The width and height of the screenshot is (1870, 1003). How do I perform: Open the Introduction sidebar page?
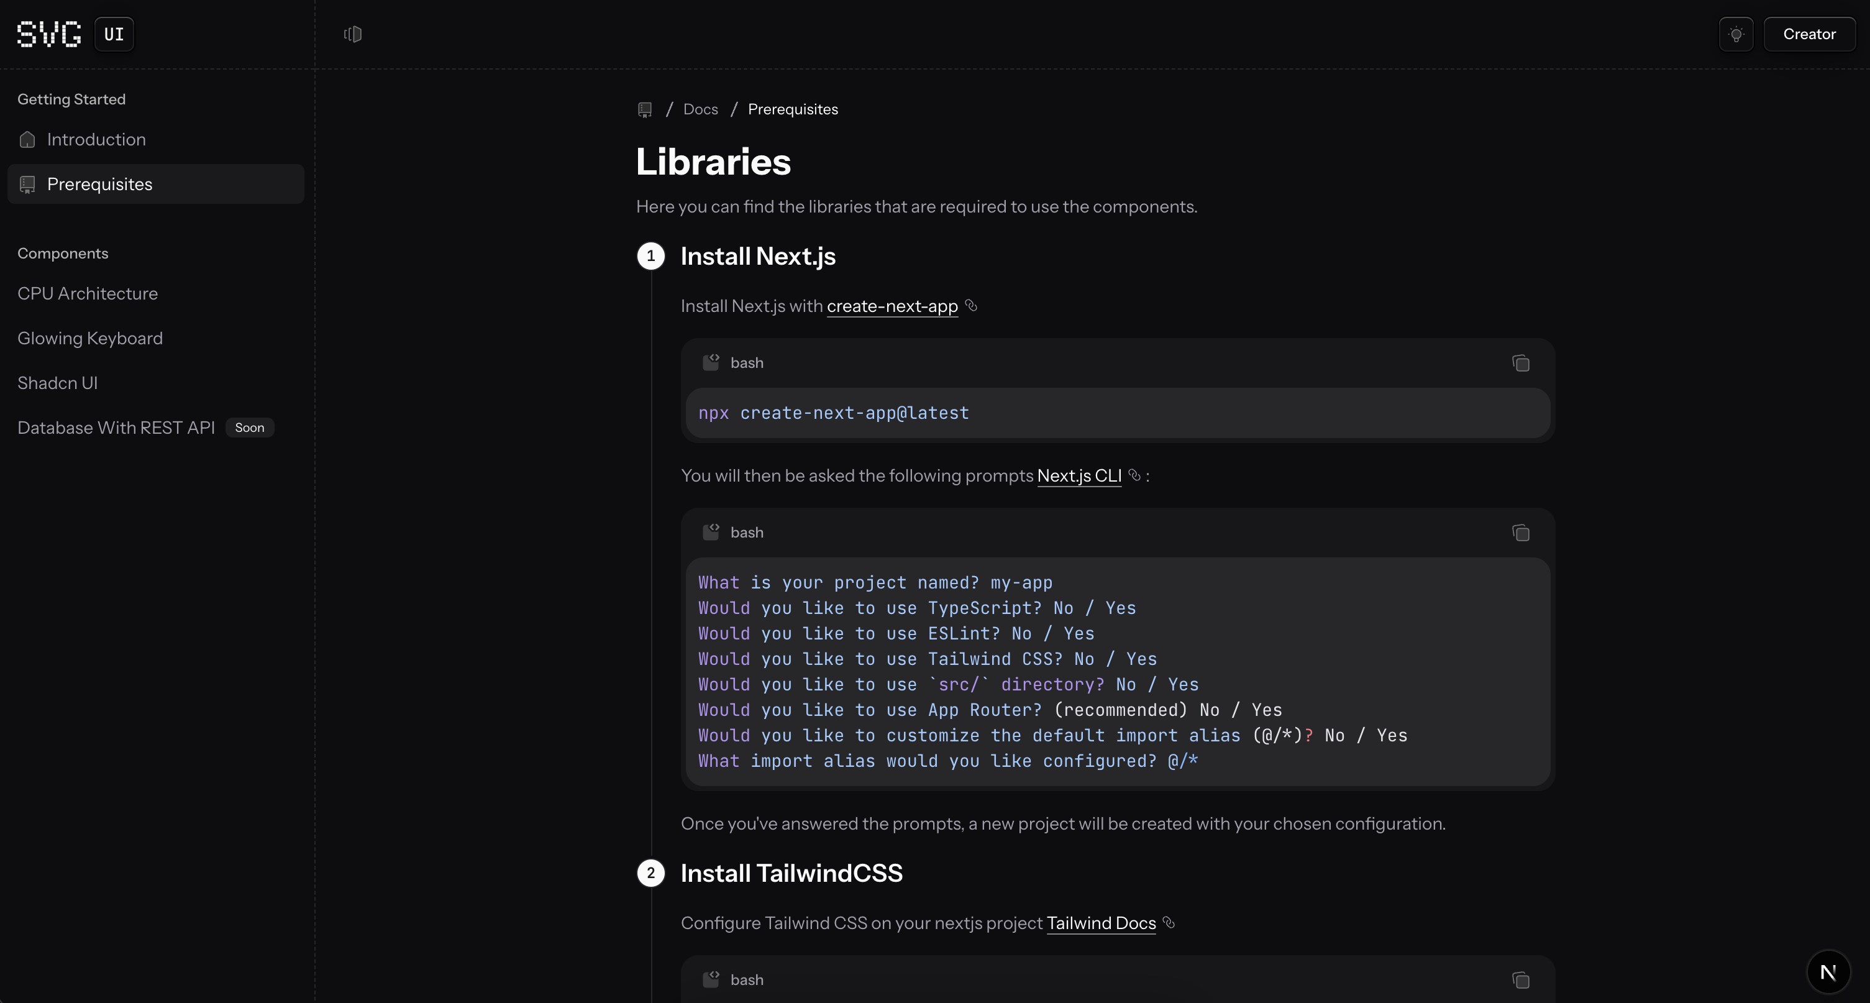point(155,139)
